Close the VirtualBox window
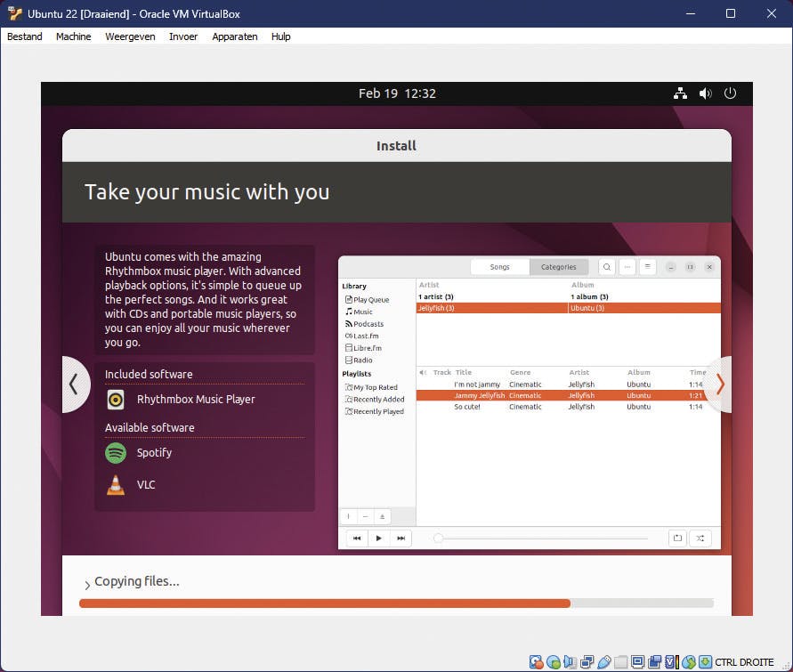This screenshot has height=672, width=793. (772, 13)
